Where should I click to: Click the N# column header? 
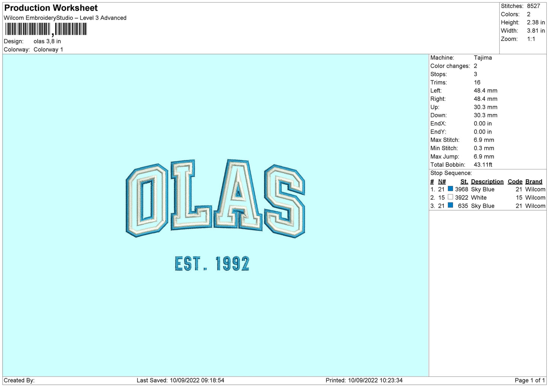442,182
